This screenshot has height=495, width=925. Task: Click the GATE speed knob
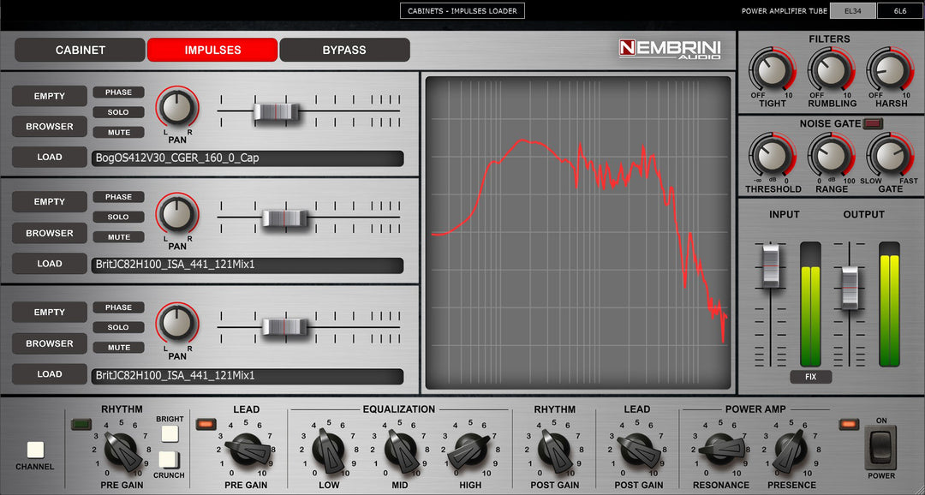[890, 157]
